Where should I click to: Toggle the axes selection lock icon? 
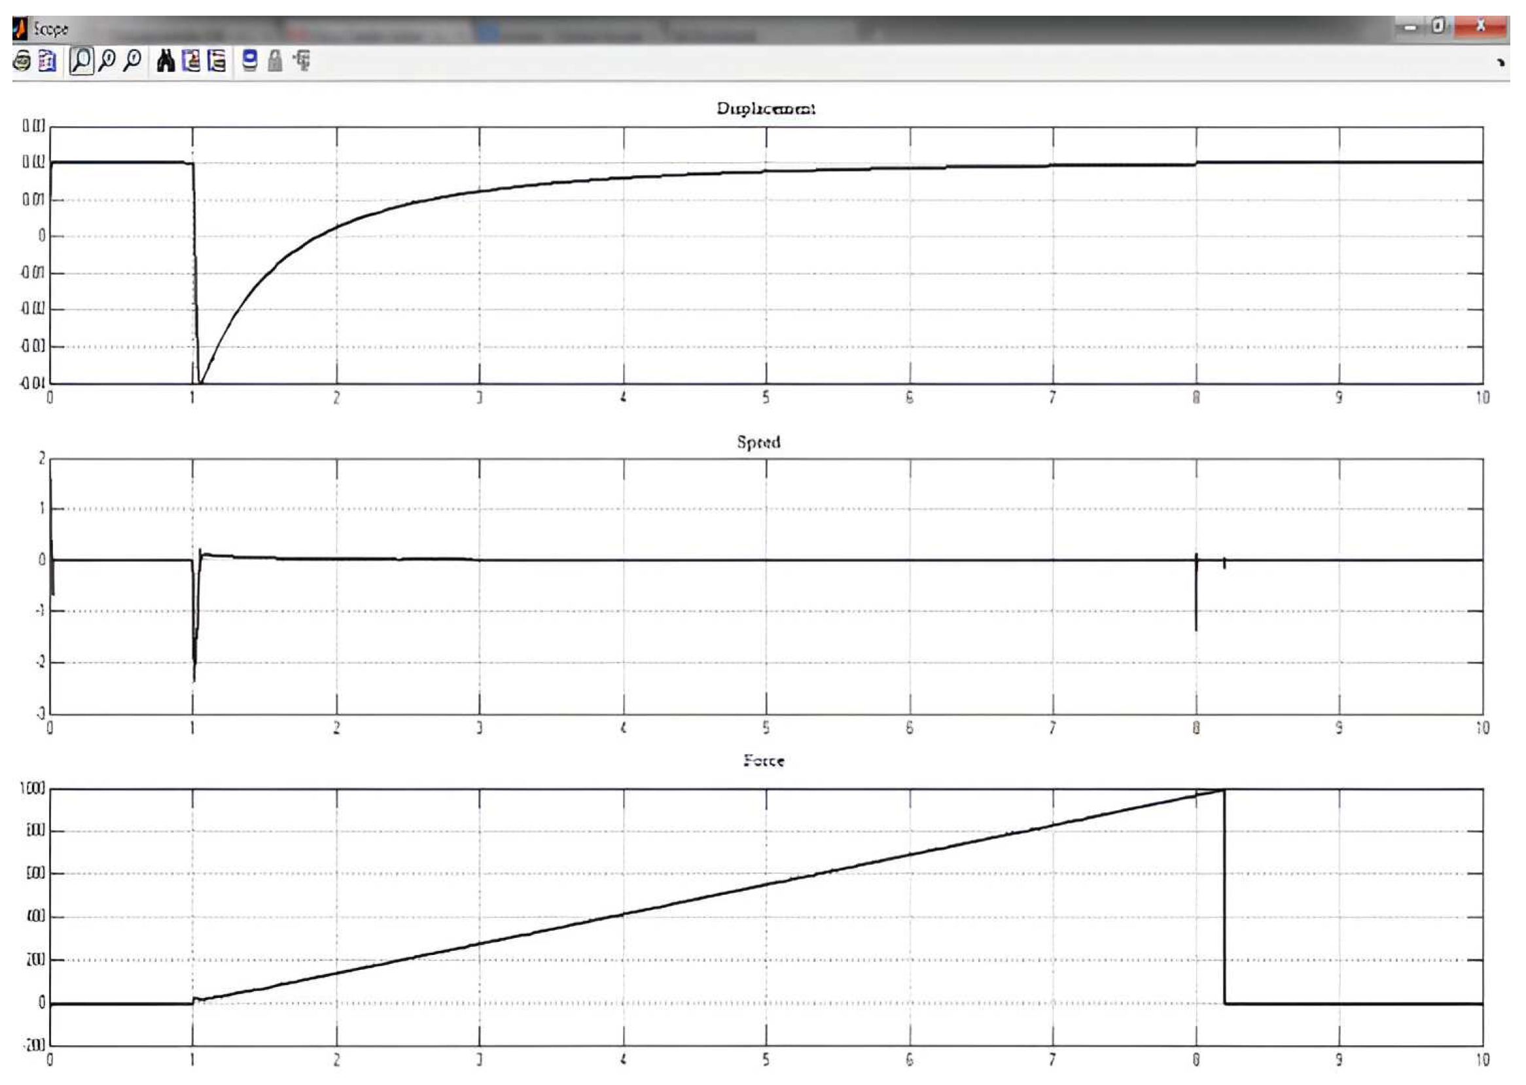pyautogui.click(x=275, y=61)
